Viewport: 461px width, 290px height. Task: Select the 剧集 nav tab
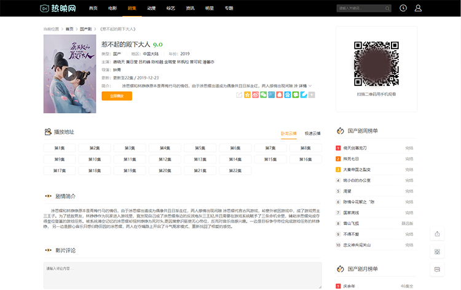point(132,8)
